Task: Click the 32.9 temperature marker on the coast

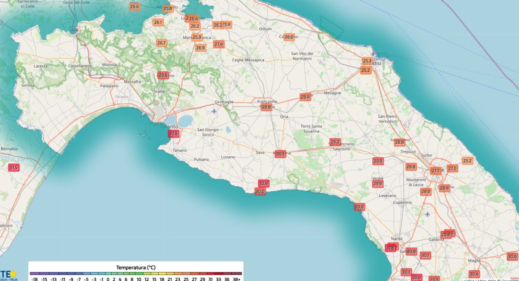Action: click(x=264, y=183)
